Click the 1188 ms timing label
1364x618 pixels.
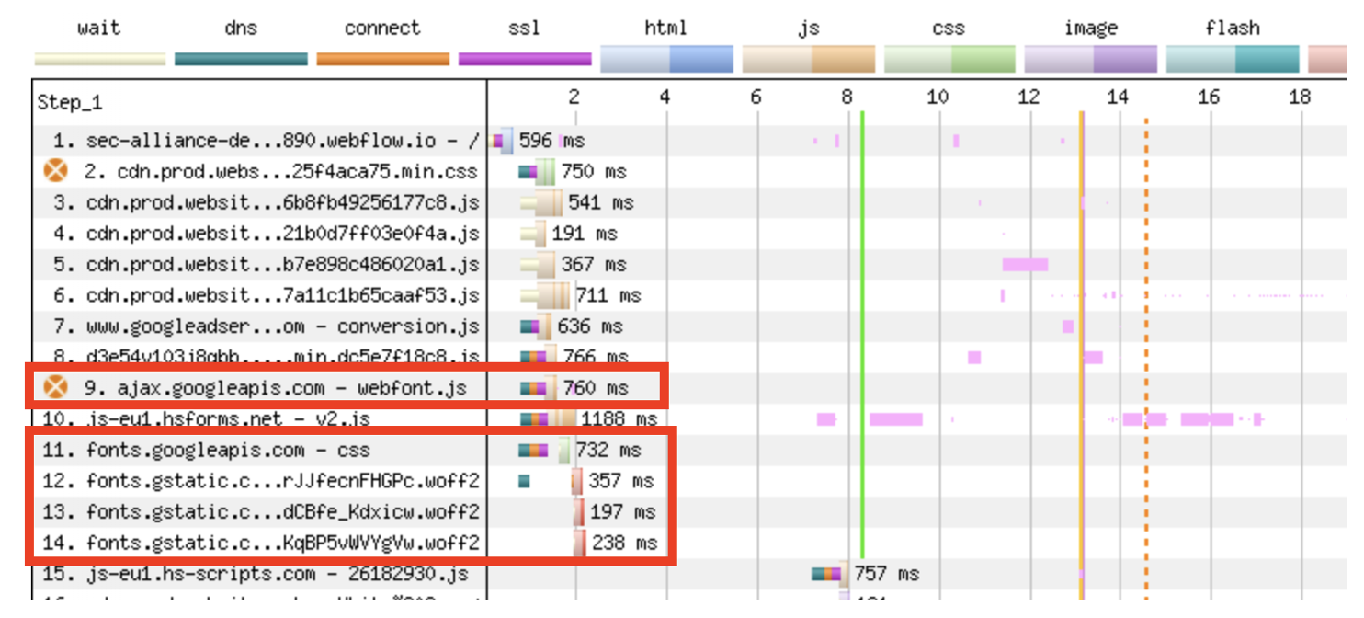coord(618,419)
